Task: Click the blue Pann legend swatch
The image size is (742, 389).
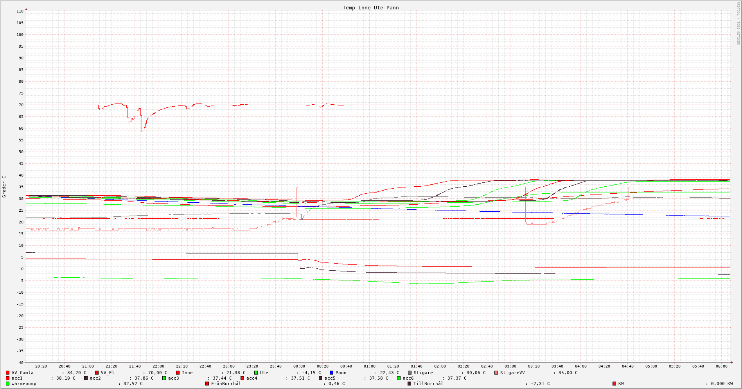Action: (x=331, y=373)
